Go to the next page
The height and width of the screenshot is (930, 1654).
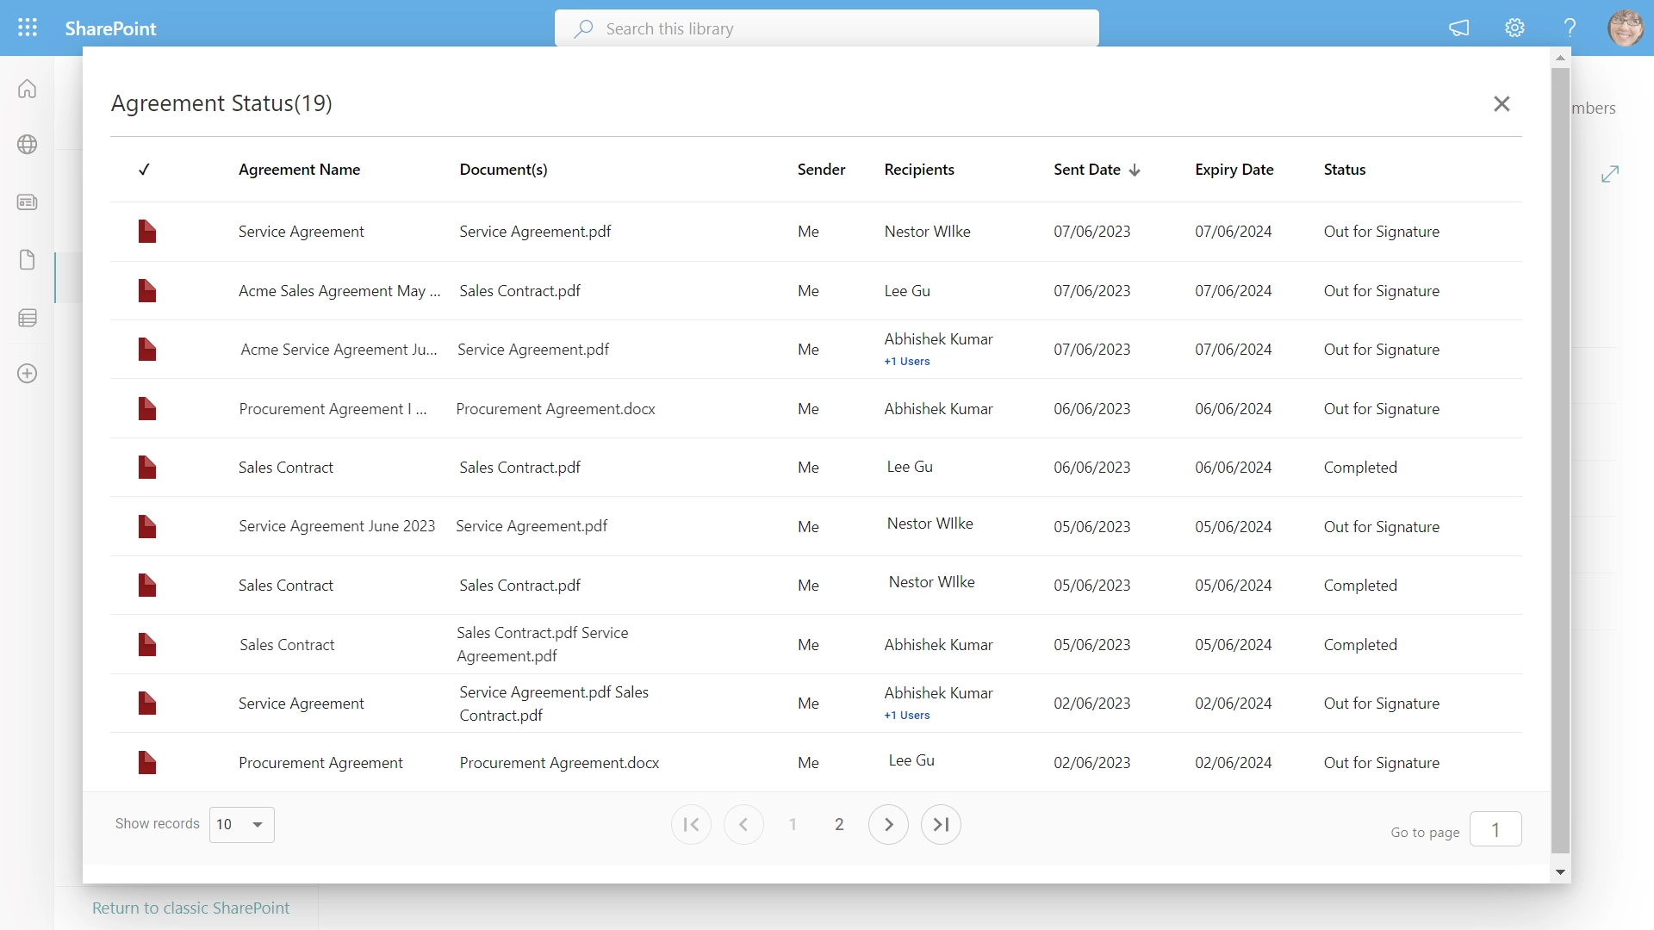point(888,824)
